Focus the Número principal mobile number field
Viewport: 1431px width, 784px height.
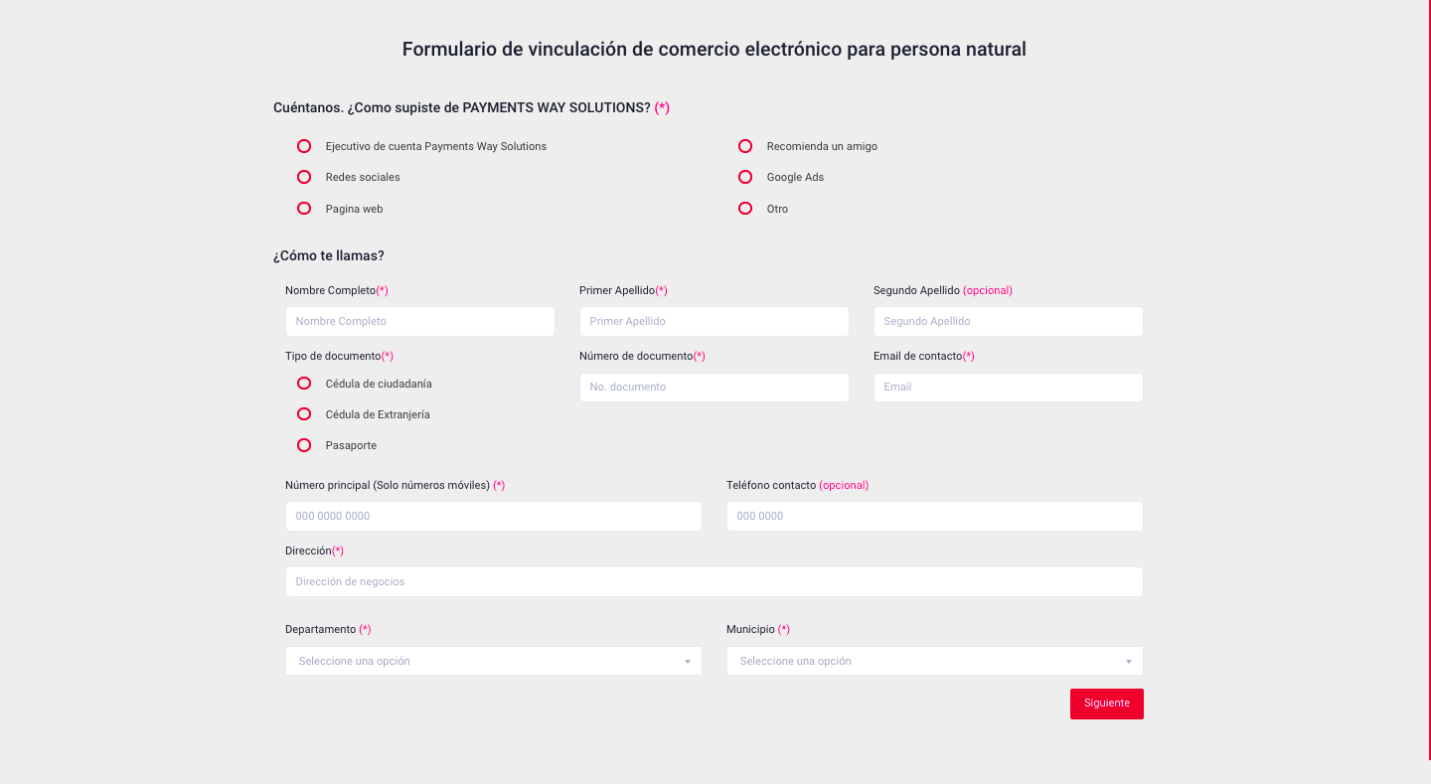click(x=493, y=516)
